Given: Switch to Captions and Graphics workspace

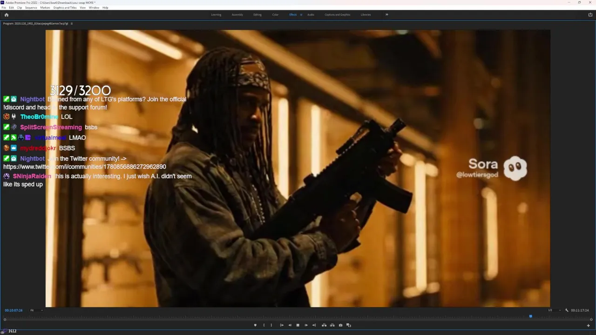Looking at the screenshot, I should click(x=338, y=14).
